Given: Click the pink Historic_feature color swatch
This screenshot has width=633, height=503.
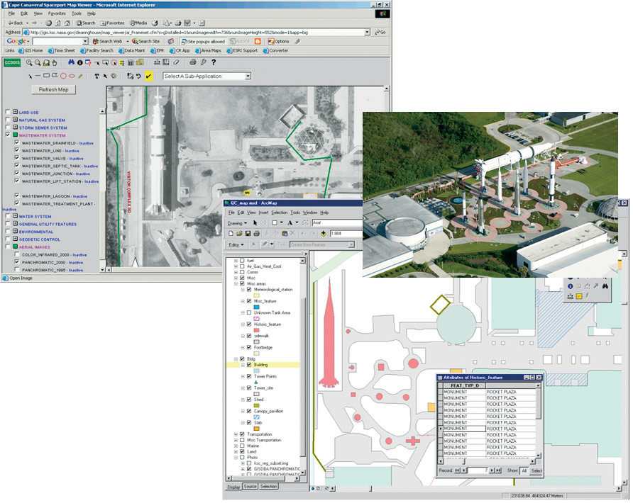Looking at the screenshot, I should click(256, 330).
